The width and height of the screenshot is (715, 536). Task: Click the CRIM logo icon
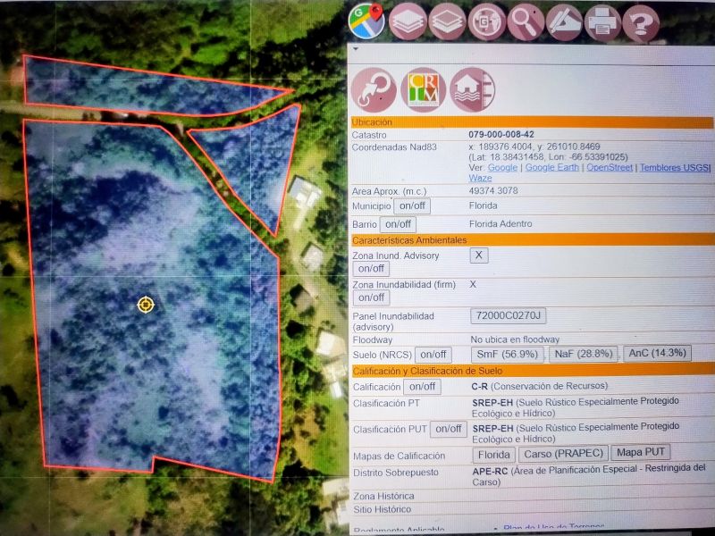point(423,89)
